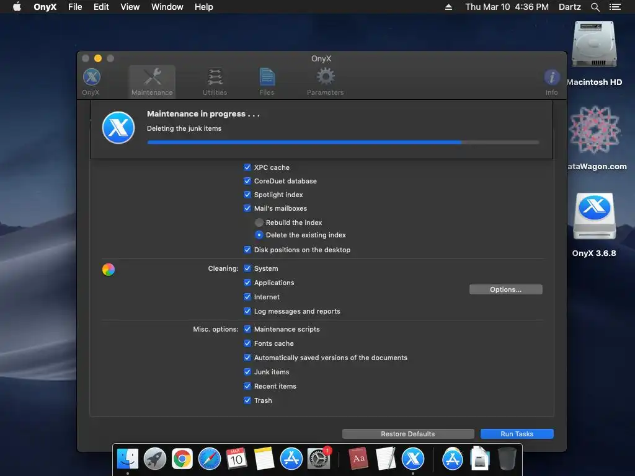Open System Preferences in the Dock
This screenshot has width=635, height=476.
(x=318, y=459)
